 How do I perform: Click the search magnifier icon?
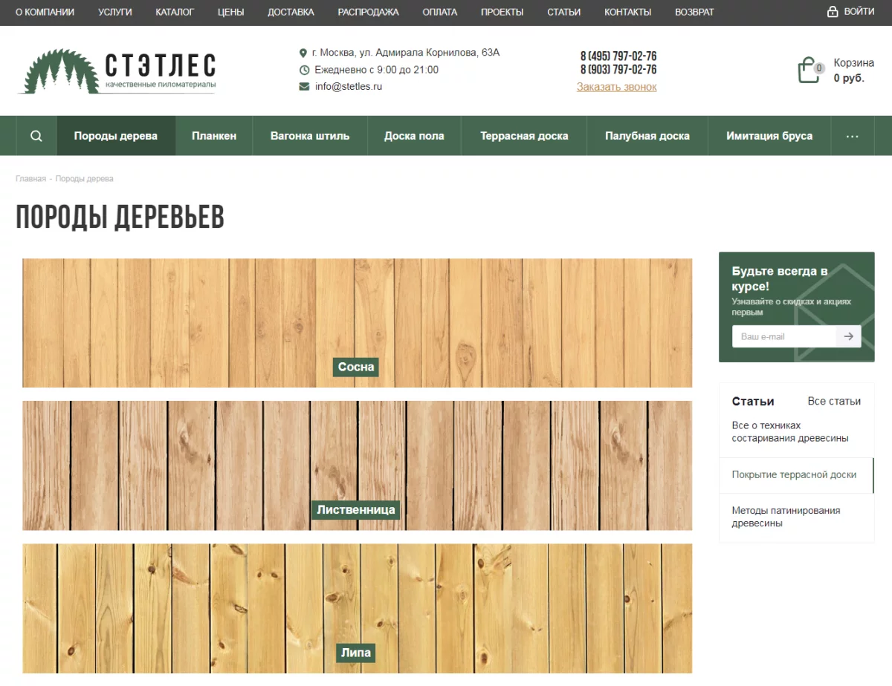point(36,136)
